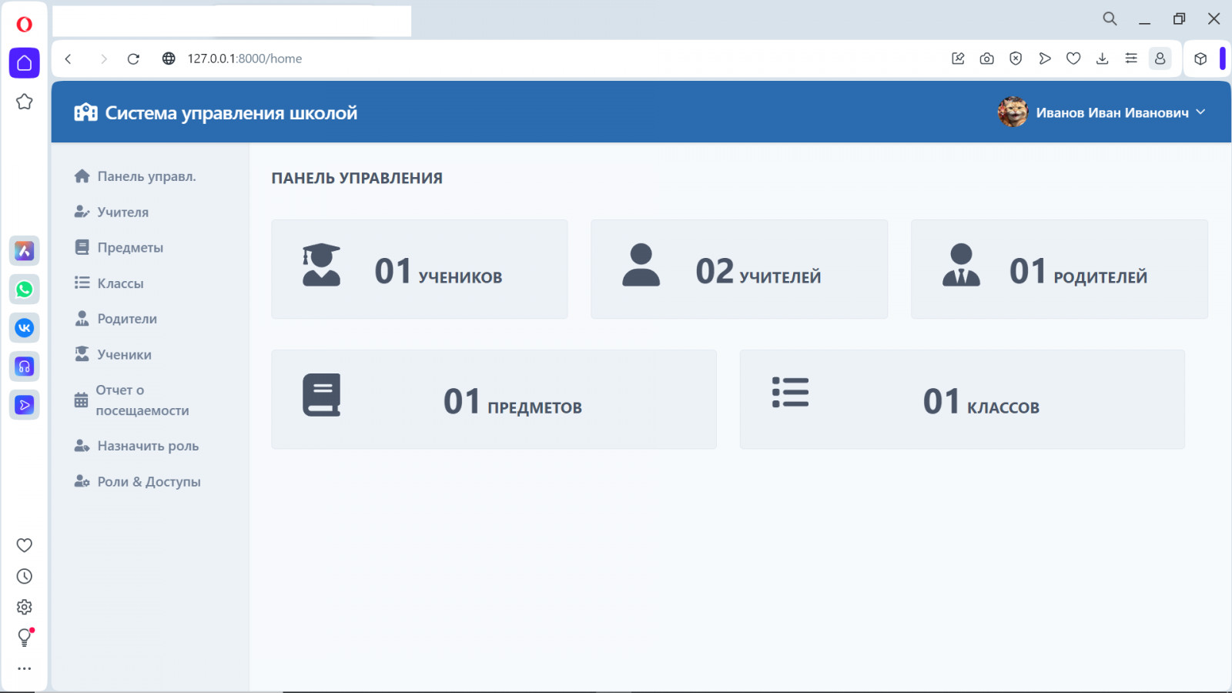Image resolution: width=1232 pixels, height=693 pixels.
Task: Click the 01 Классов card
Action: pos(962,400)
